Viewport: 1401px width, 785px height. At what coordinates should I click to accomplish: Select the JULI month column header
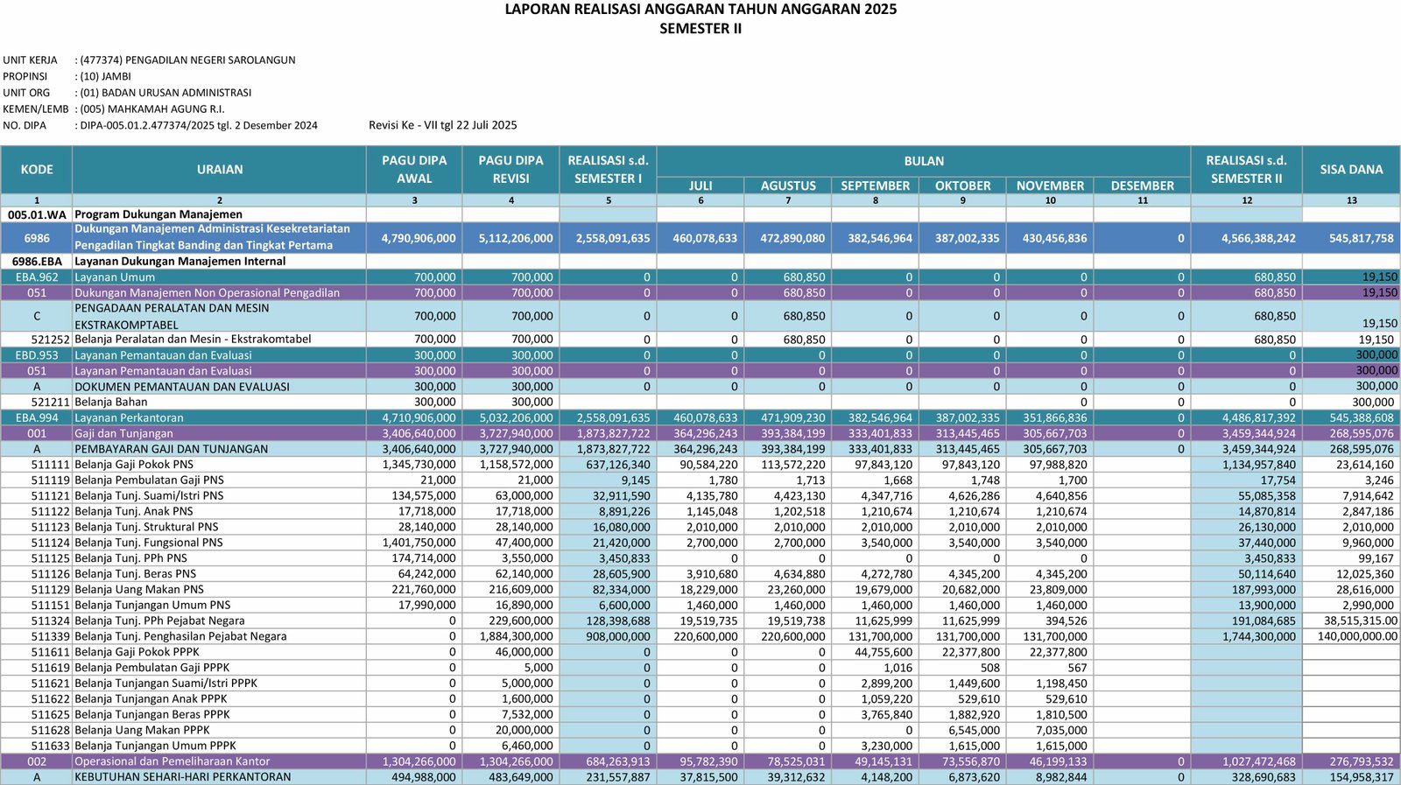coord(700,186)
